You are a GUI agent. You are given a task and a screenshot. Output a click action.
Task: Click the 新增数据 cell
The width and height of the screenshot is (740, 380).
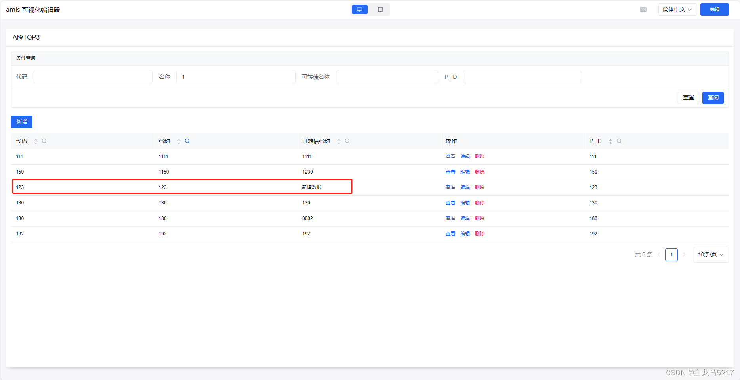312,187
